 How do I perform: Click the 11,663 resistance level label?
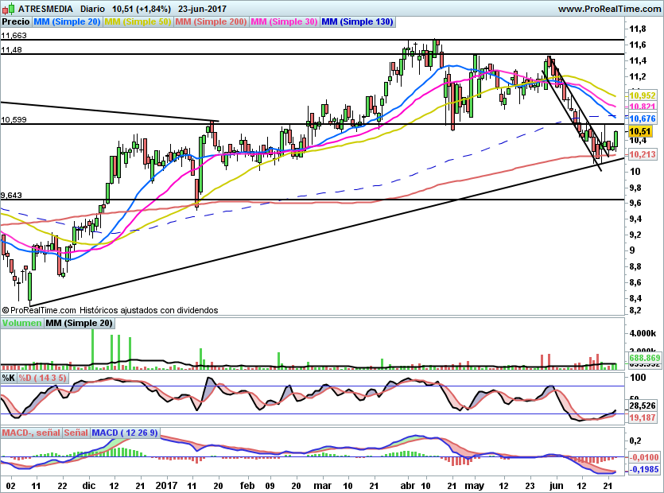(14, 36)
